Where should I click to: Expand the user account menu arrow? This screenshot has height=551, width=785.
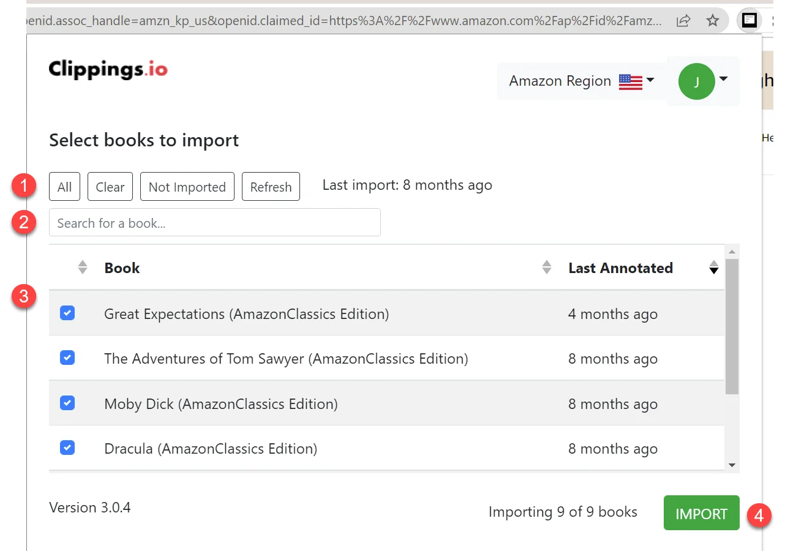coord(723,79)
